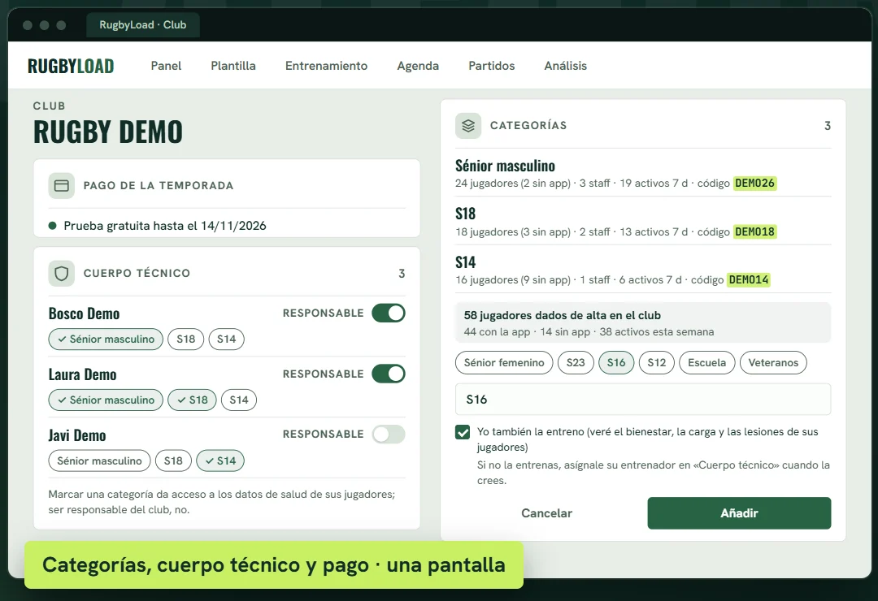Open the S18 category row
Viewport: 878px width, 601px height.
point(643,222)
